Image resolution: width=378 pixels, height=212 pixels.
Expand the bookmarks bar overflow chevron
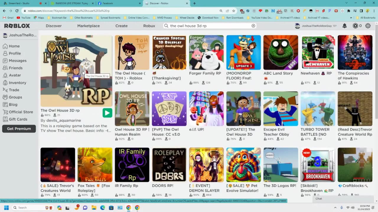click(351, 18)
